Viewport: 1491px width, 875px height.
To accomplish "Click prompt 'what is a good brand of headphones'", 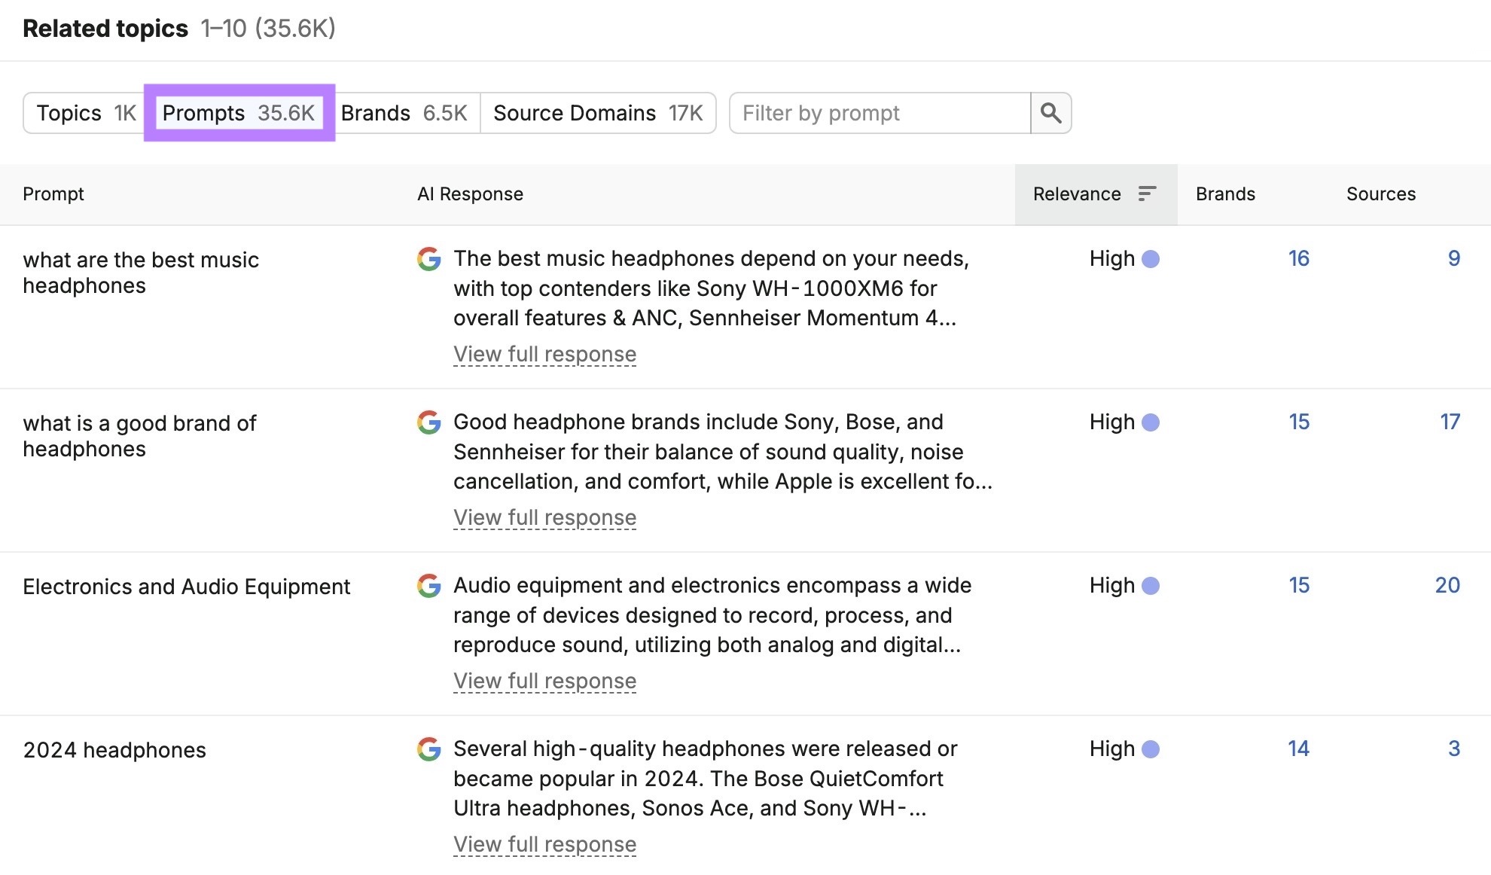I will [139, 436].
